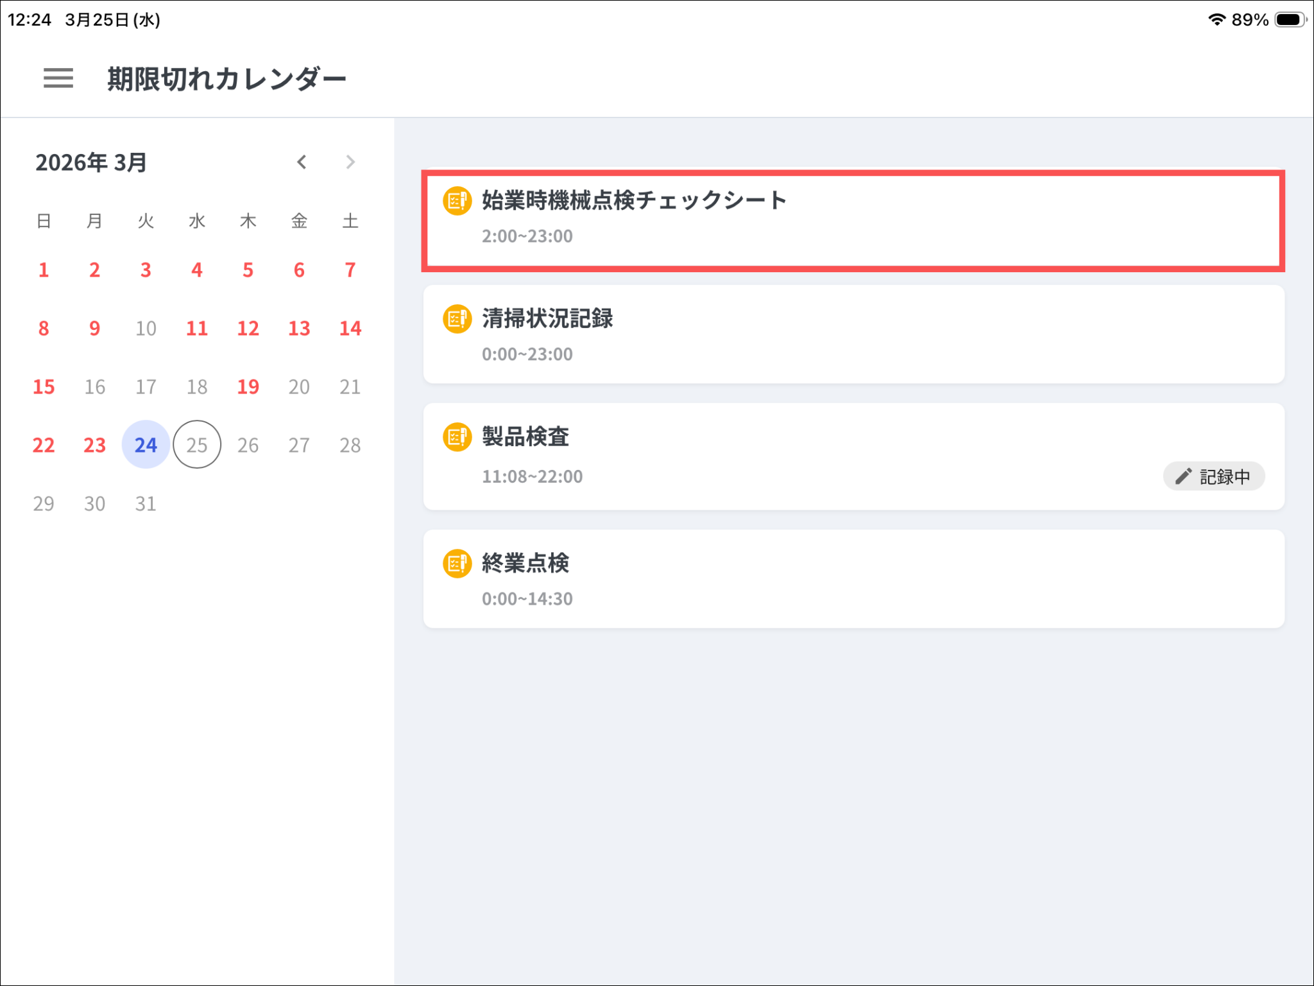
Task: Choose March 31 on the calendar
Action: 146,503
